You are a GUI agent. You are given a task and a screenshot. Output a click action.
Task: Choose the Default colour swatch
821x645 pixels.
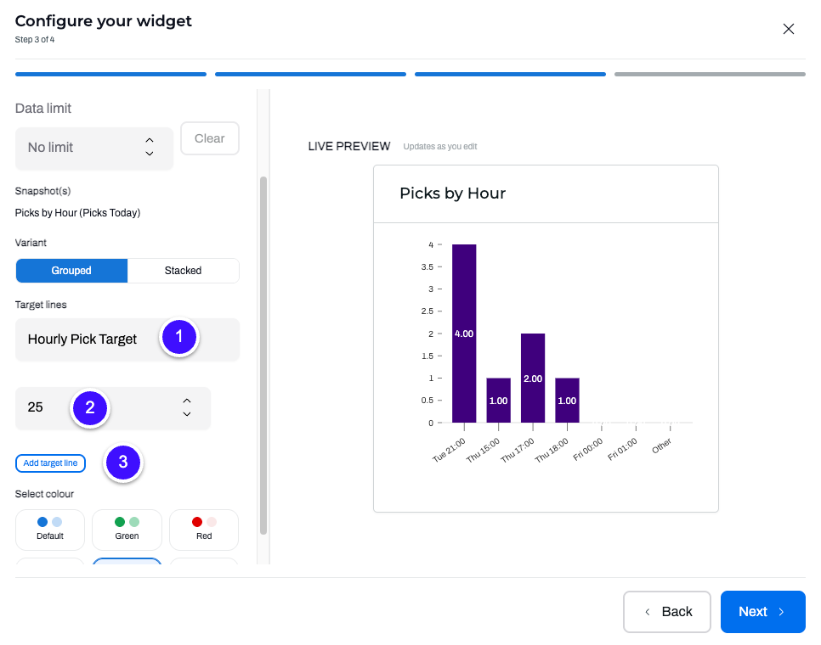pos(50,530)
